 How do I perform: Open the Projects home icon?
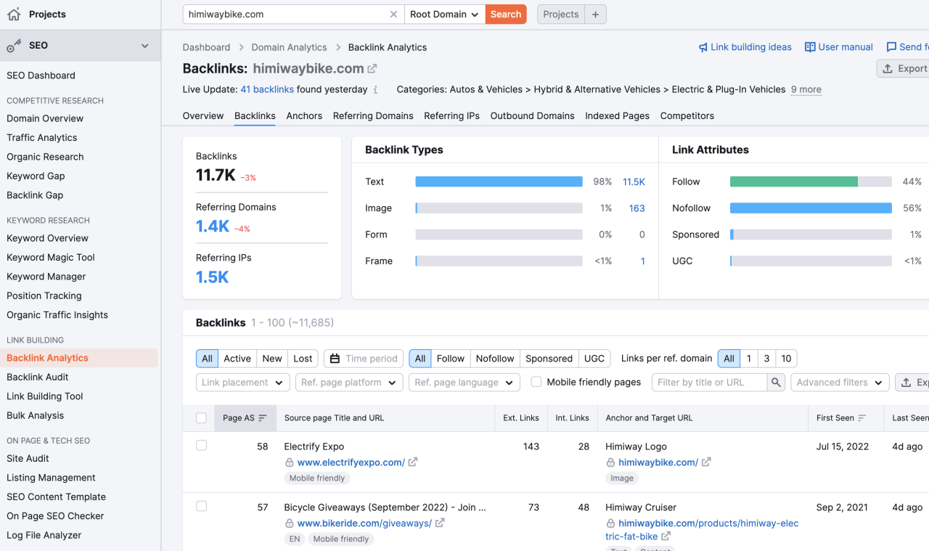tap(14, 14)
